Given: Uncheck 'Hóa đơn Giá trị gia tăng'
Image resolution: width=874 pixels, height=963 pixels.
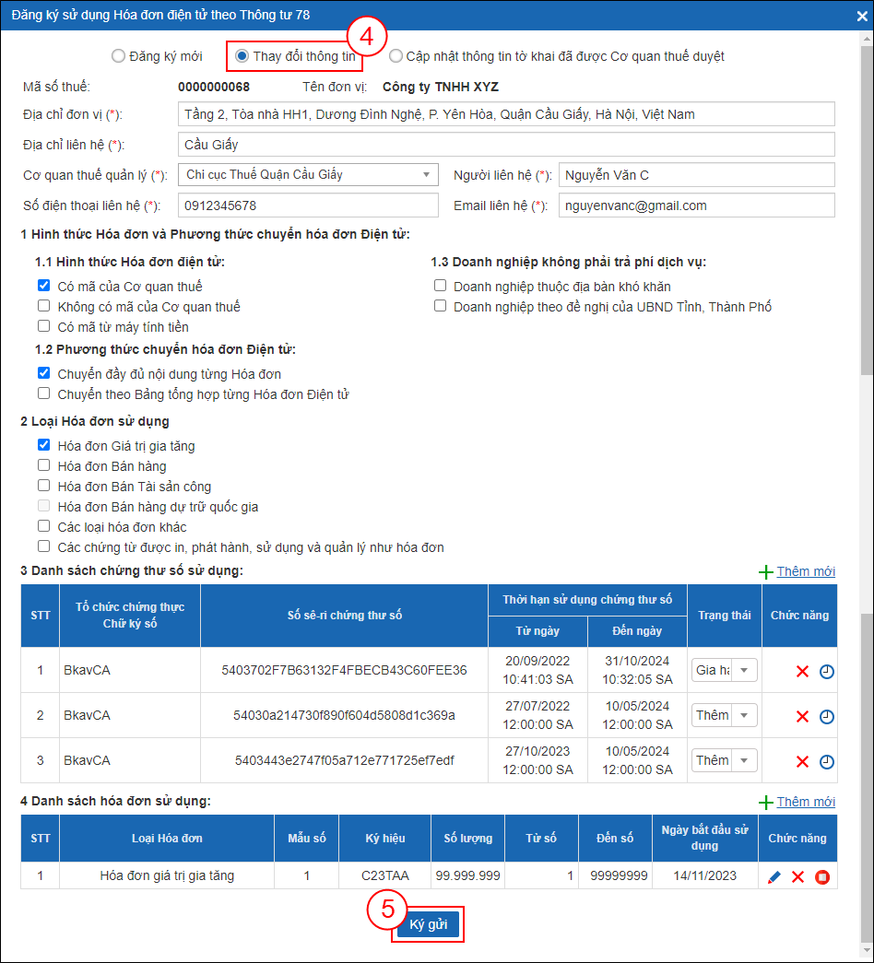Looking at the screenshot, I should [x=43, y=445].
